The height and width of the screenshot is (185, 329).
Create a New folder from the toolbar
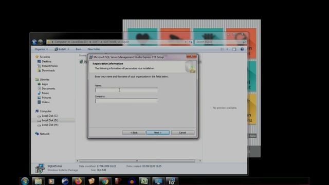(94, 49)
